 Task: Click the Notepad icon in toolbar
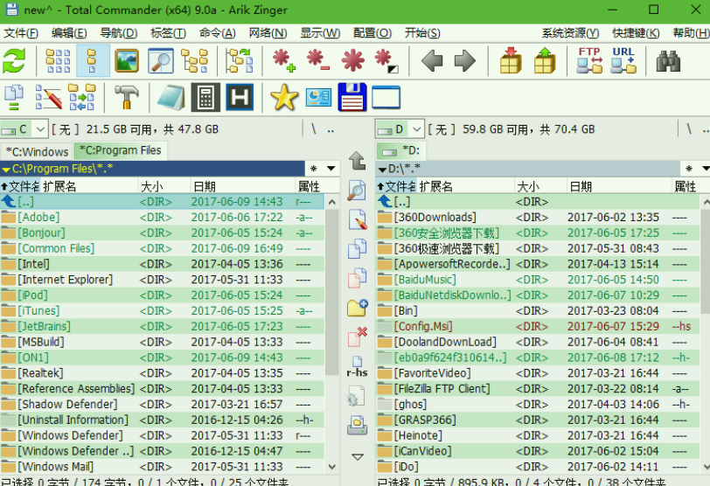(172, 97)
